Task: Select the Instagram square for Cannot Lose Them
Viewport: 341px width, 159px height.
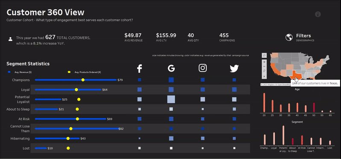Action: point(203,129)
